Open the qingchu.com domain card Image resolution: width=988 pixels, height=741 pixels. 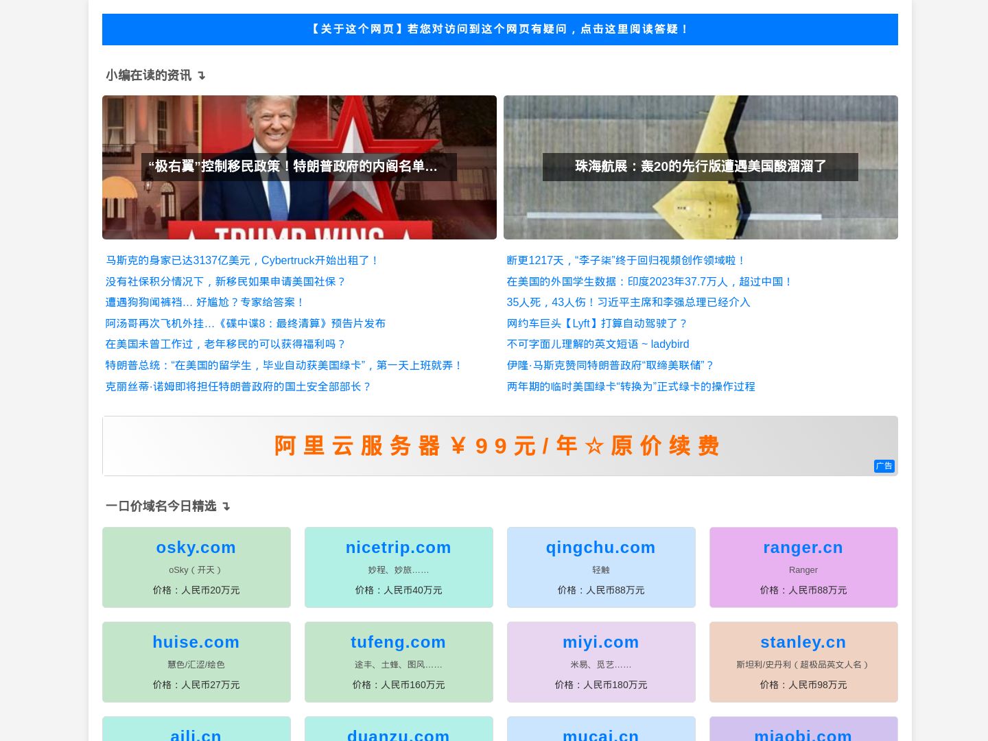pyautogui.click(x=601, y=567)
